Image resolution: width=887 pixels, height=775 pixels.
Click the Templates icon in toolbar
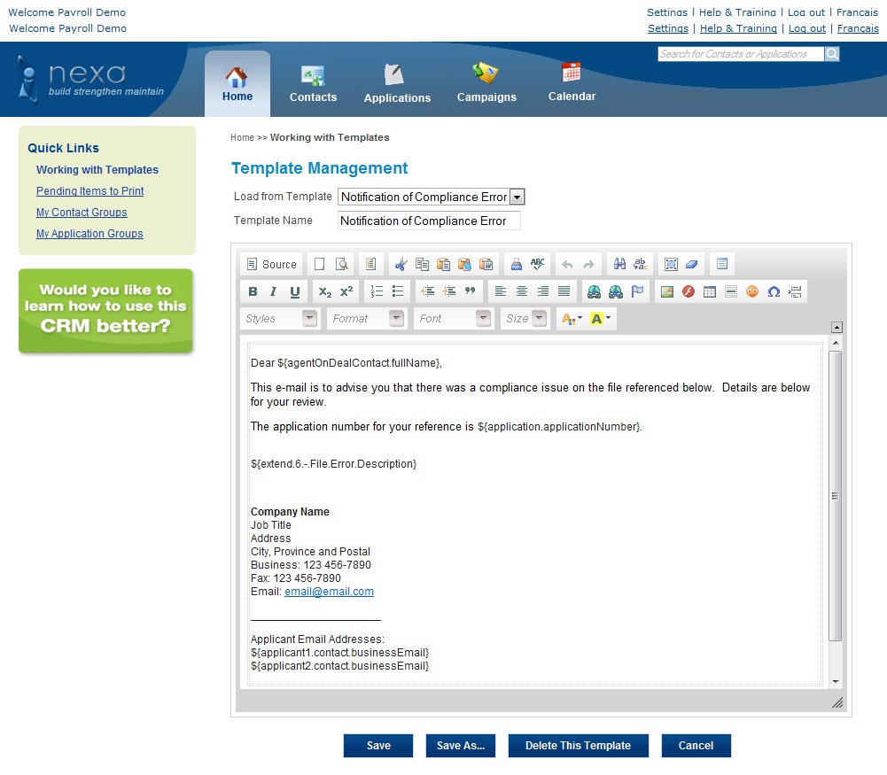[370, 264]
